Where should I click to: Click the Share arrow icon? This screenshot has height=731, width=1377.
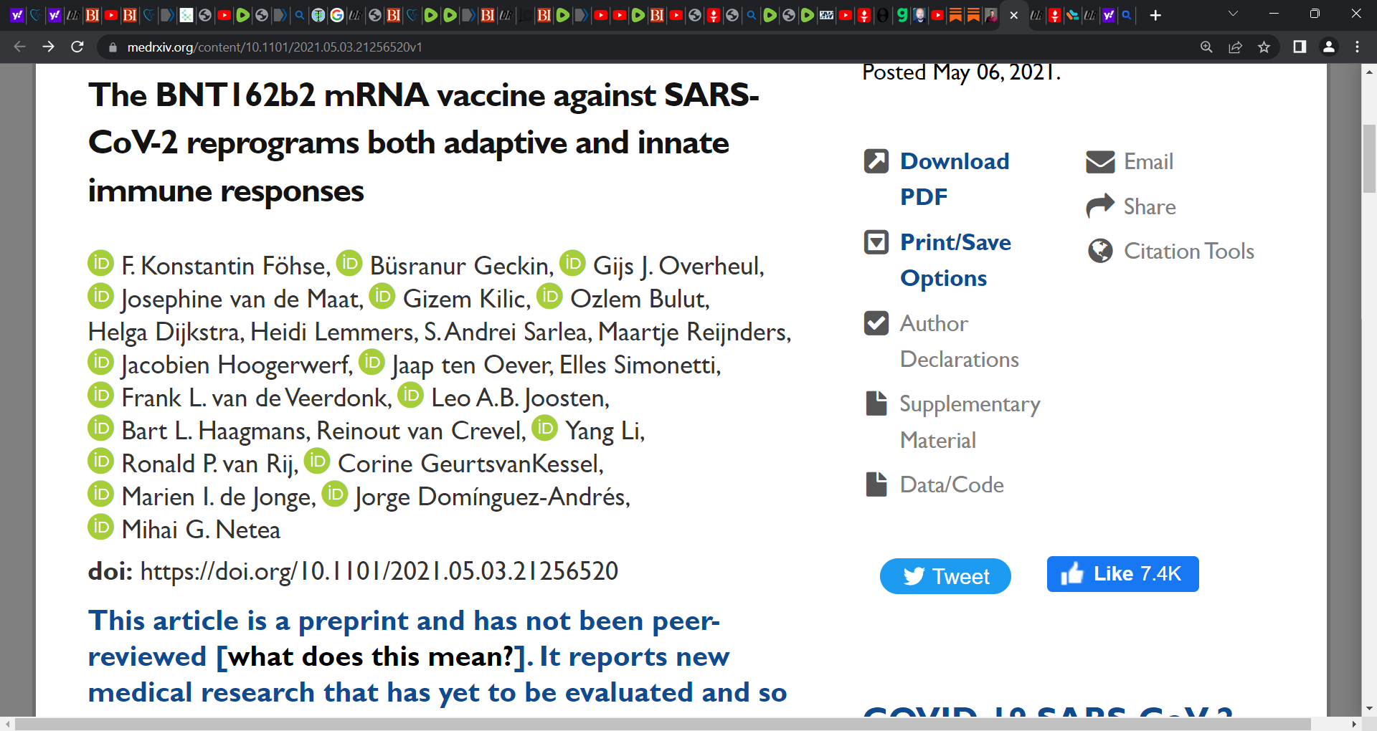(x=1100, y=206)
